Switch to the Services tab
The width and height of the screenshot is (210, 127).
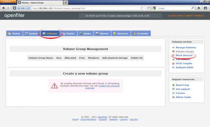coord(121,33)
